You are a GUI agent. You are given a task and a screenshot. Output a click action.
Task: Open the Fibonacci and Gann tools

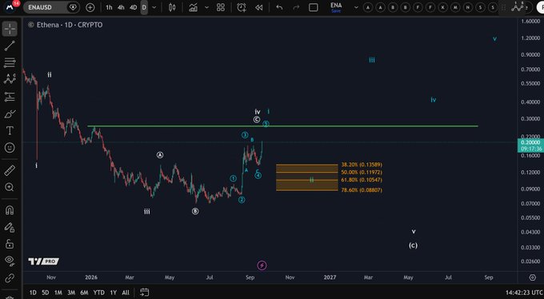pos(10,63)
